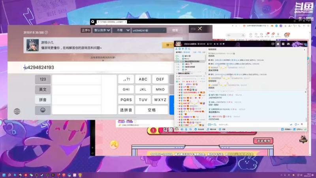This screenshot has width=316, height=178.
Task: Click the Douyu page search magnifier
Action: tap(243, 35)
